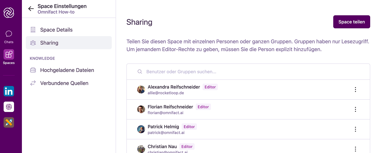This screenshot has height=153, width=379.
Task: Click the name Florian Reifschneider
Action: coord(171,107)
